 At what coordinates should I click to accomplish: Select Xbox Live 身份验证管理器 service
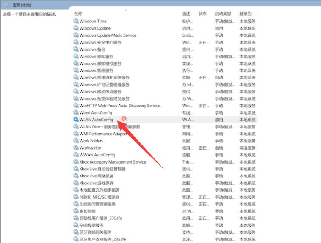point(102,169)
